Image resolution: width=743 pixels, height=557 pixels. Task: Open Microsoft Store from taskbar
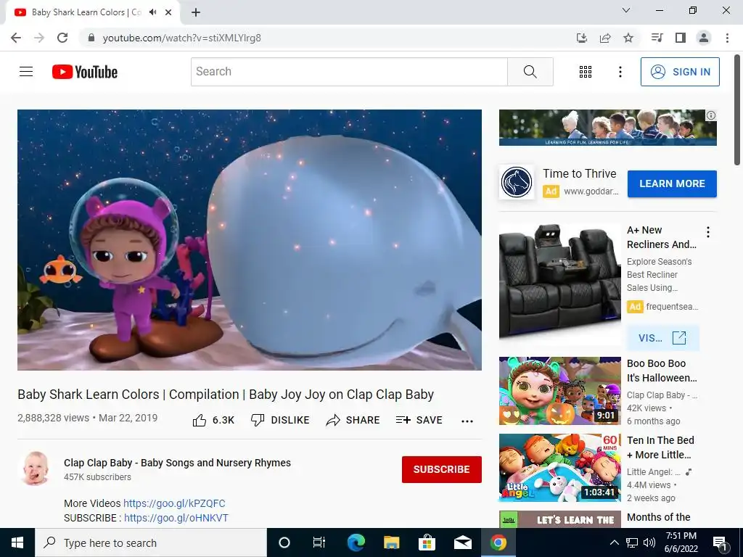pos(427,542)
